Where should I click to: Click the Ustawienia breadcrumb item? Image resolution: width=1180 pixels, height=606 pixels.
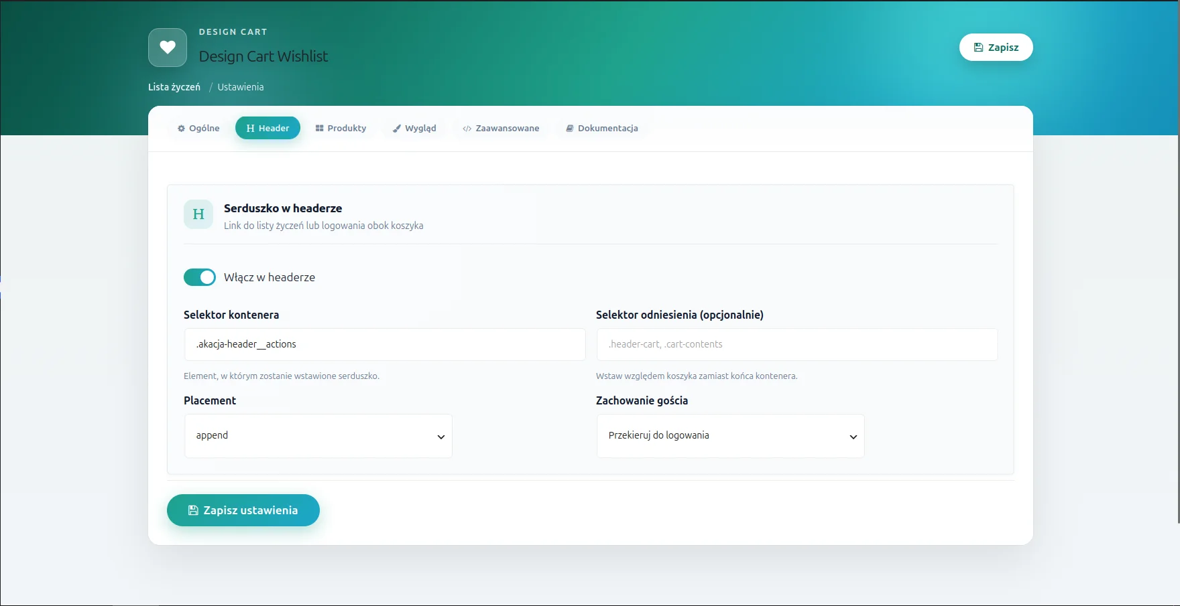(x=241, y=87)
